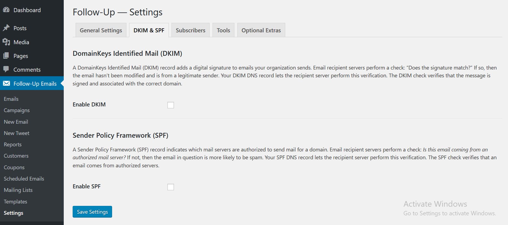The width and height of the screenshot is (508, 225).
Task: Click the Dashboard gauge icon
Action: 6,10
